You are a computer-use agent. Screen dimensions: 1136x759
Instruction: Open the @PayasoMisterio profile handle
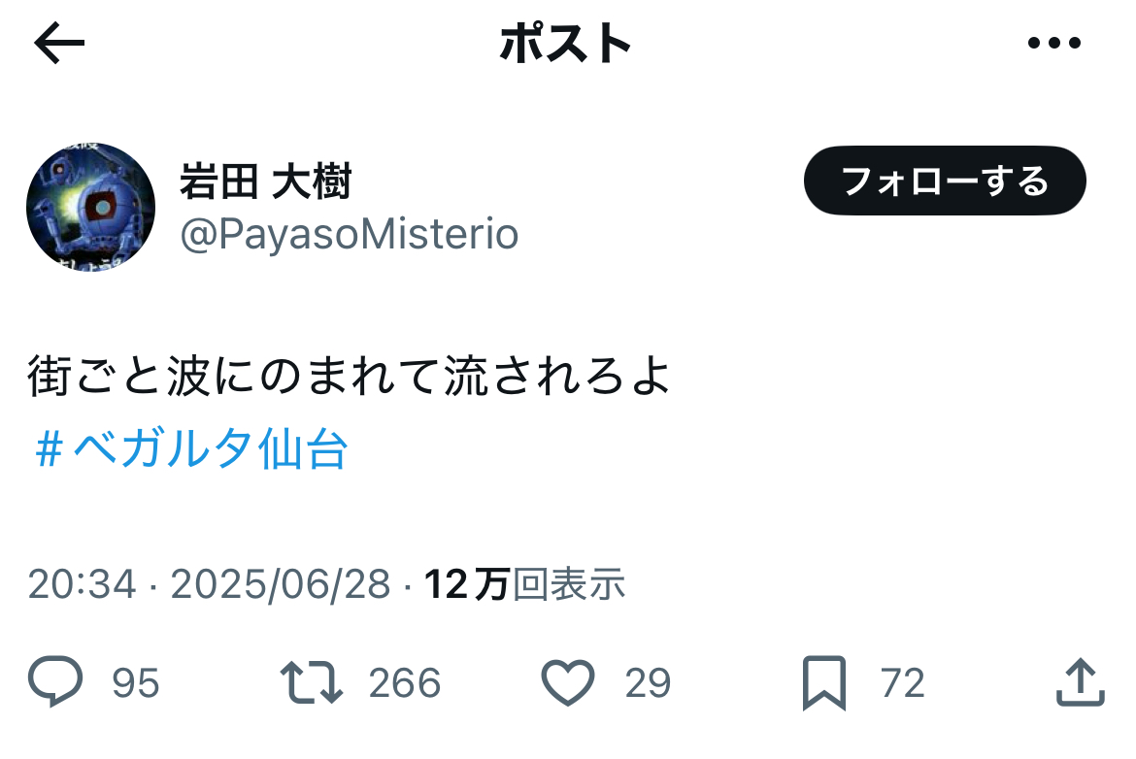(x=350, y=234)
